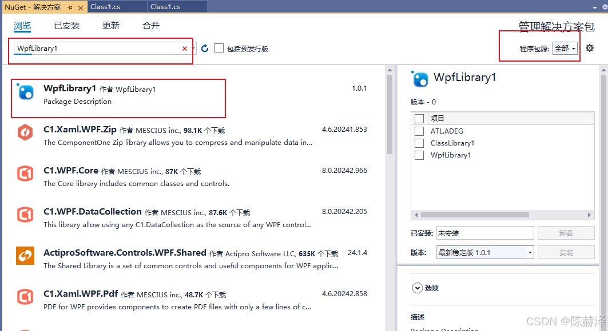This screenshot has width=608, height=331.
Task: Switch to the Updates tab
Action: tap(111, 26)
